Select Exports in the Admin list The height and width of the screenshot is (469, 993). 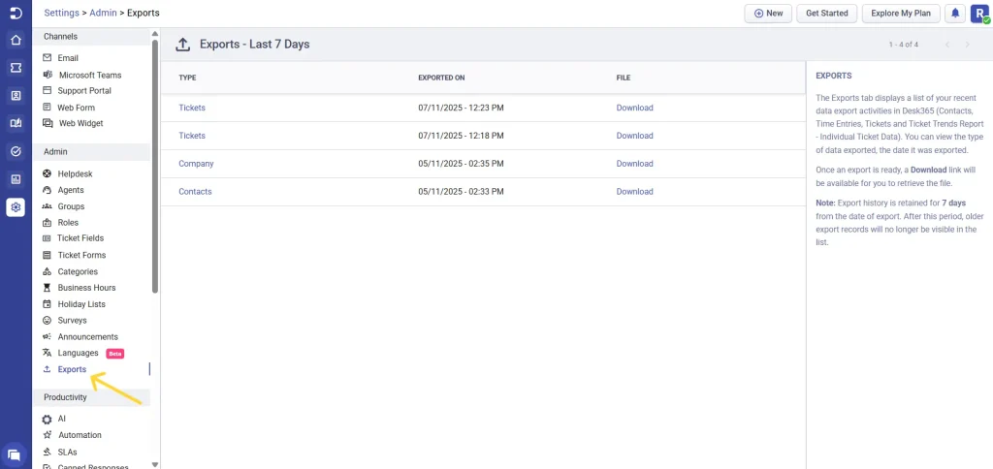tap(72, 369)
